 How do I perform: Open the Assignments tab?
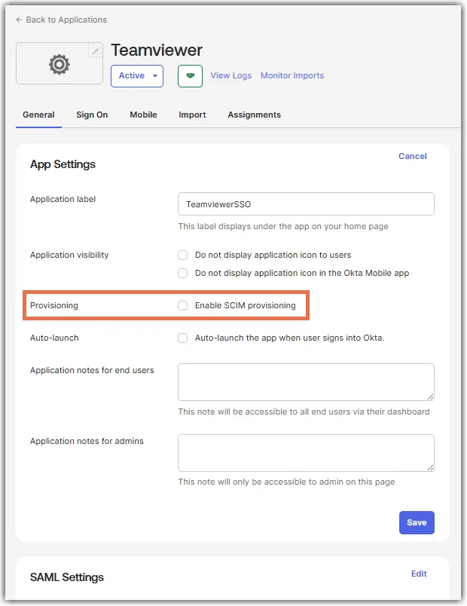[254, 115]
